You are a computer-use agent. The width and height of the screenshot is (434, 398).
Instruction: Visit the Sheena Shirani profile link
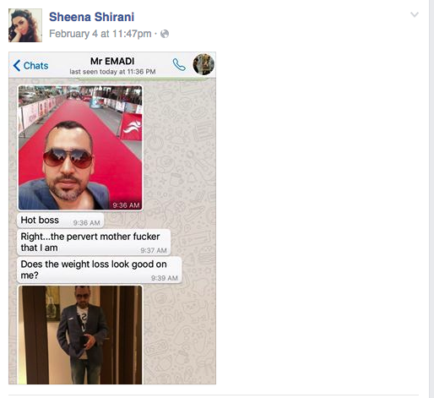pos(91,17)
